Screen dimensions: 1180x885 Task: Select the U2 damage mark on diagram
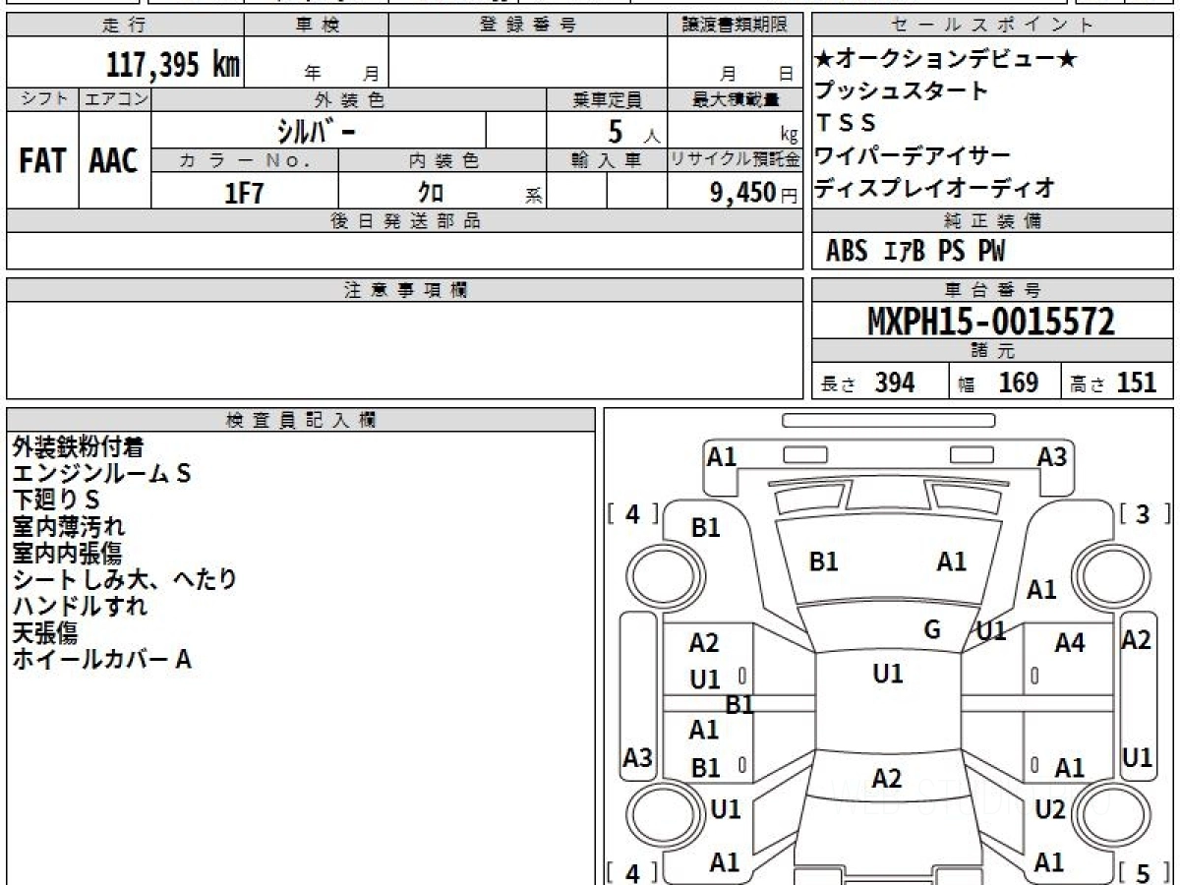click(1050, 810)
